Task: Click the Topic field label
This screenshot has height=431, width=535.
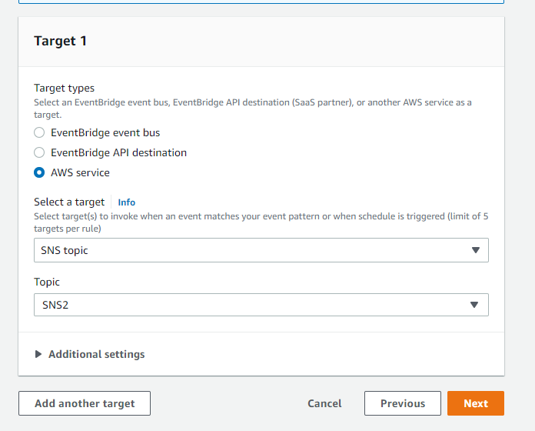Action: (x=47, y=282)
